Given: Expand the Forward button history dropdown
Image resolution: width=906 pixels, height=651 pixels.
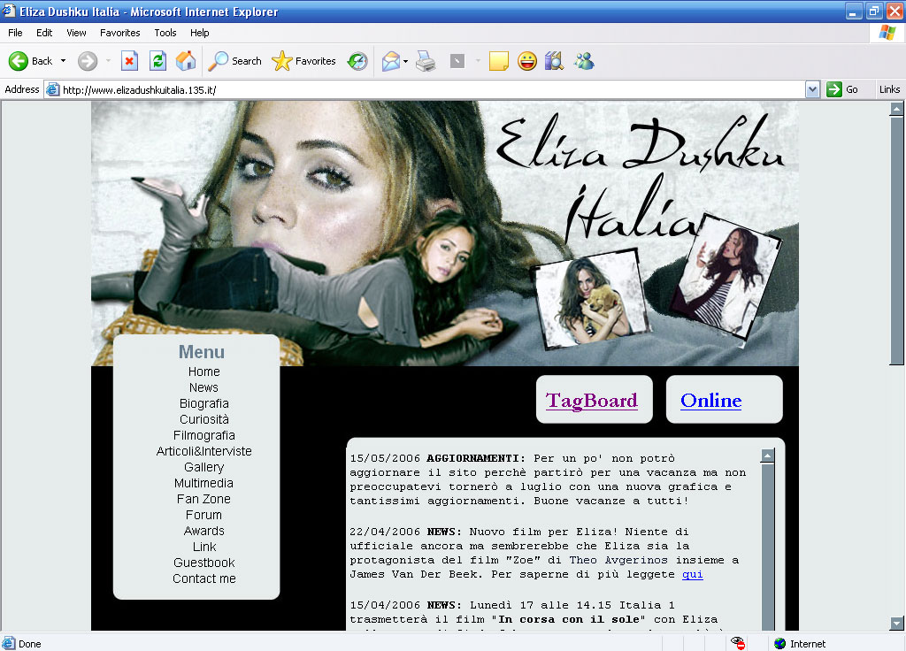Looking at the screenshot, I should tap(108, 61).
